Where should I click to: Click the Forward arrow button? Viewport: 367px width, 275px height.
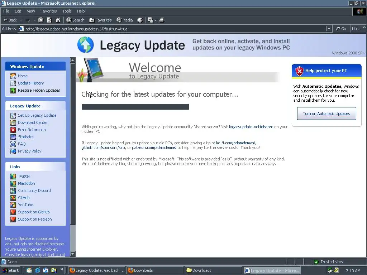[28, 20]
